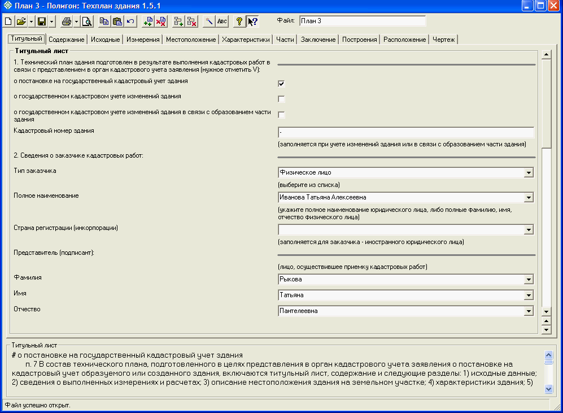The height and width of the screenshot is (413, 563).
Task: Click the form's vertical scrollbar thumb
Action: [x=546, y=103]
